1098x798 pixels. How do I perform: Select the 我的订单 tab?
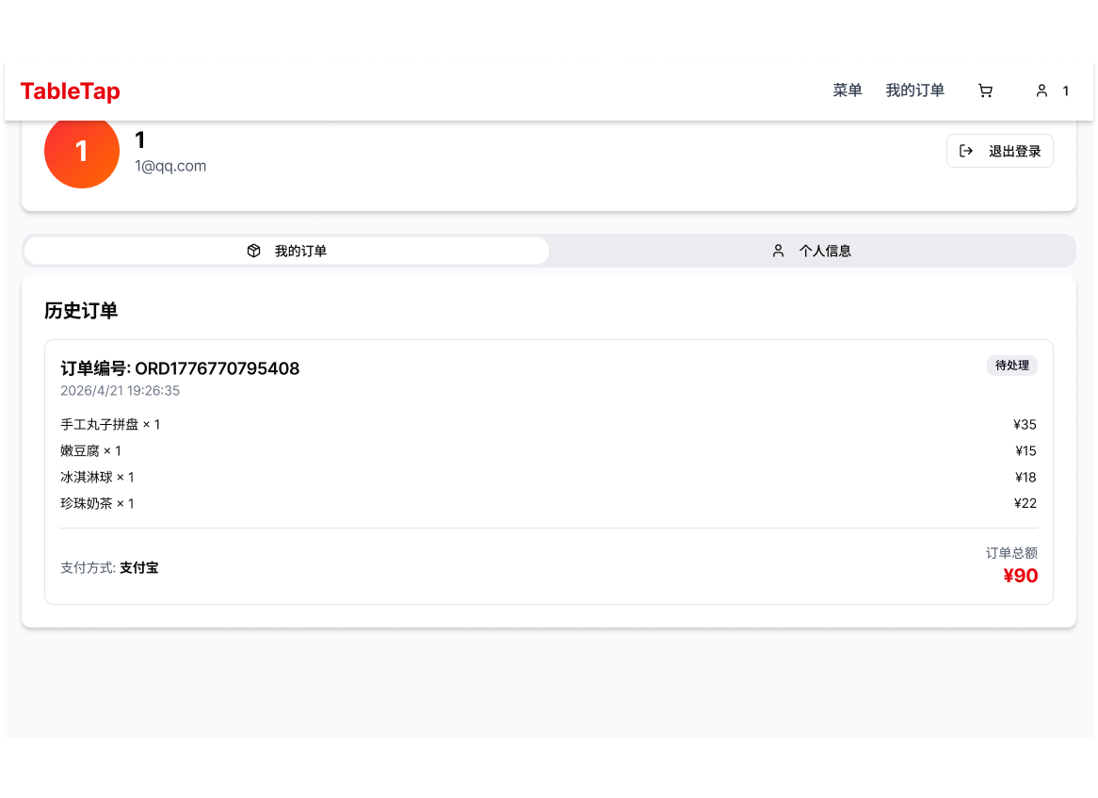[286, 251]
